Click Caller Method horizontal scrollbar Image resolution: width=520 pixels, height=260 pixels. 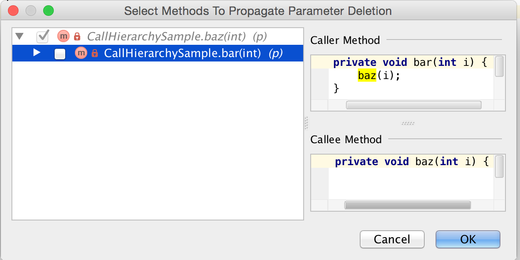click(413, 105)
